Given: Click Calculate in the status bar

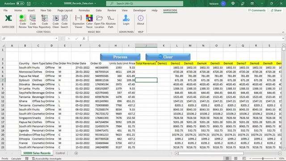Looking at the screenshot, I should coord(16,159).
